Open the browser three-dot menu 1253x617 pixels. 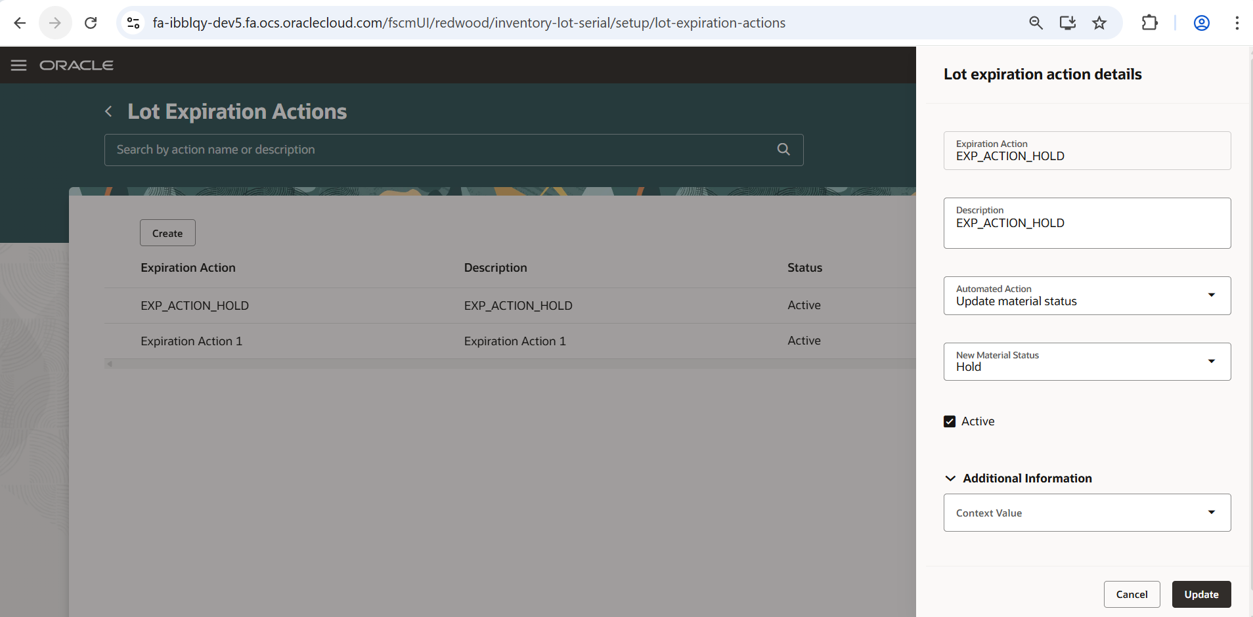1237,23
